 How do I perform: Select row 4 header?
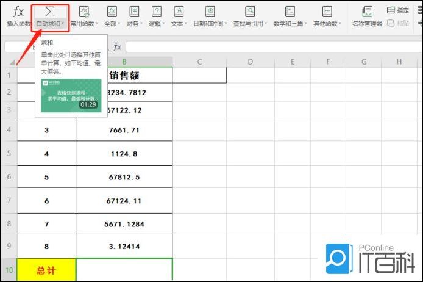click(9, 129)
